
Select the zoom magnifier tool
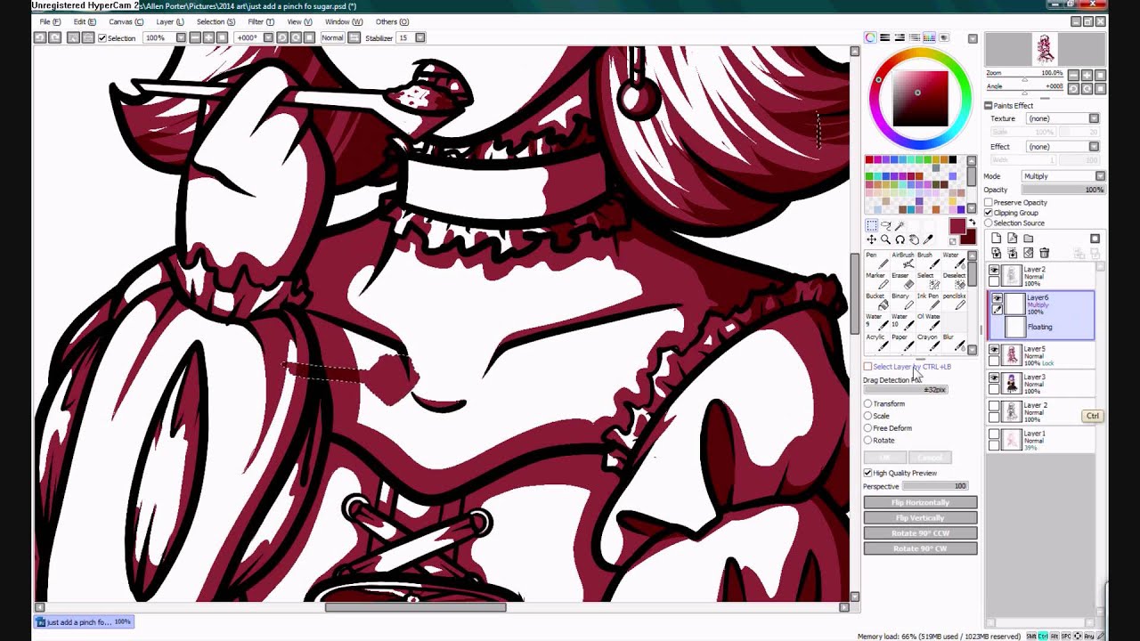(885, 239)
